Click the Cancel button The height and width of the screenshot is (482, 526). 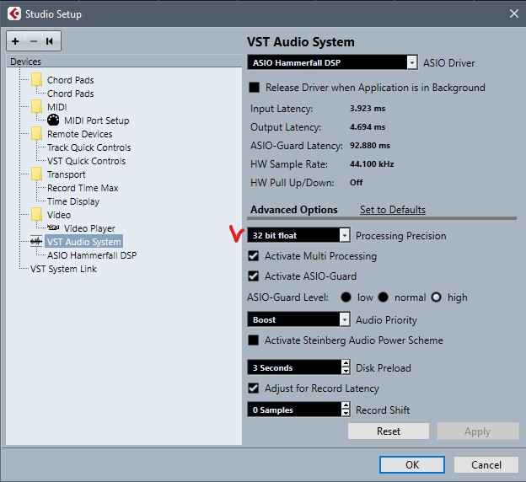point(486,464)
